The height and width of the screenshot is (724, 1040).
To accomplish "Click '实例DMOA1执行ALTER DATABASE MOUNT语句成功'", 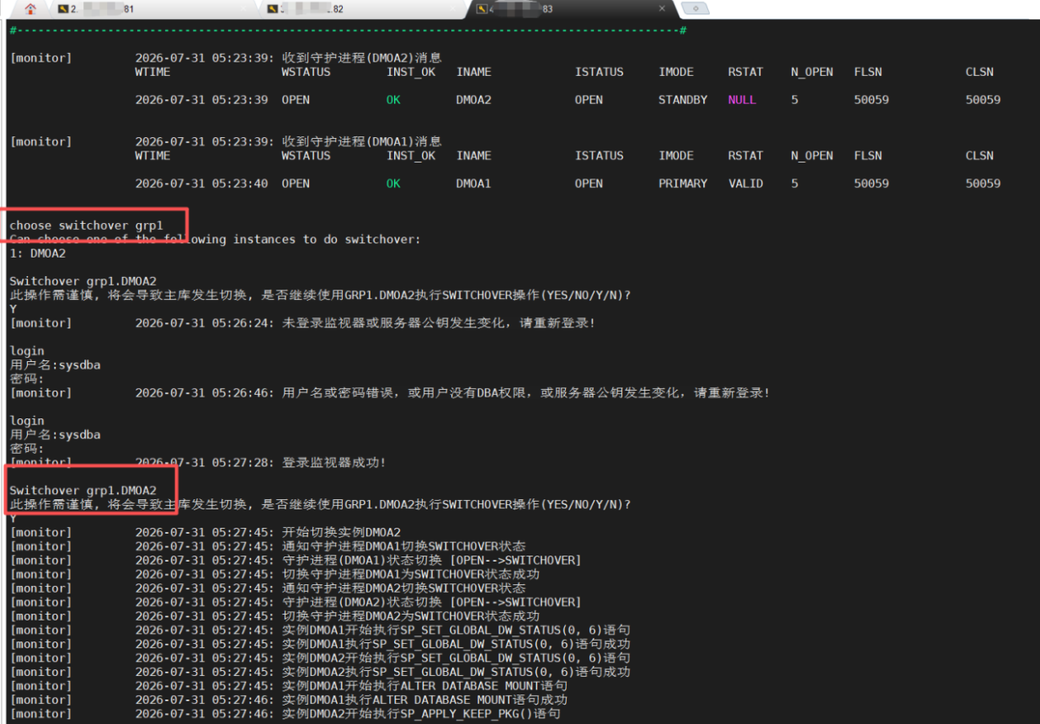I will 424,700.
